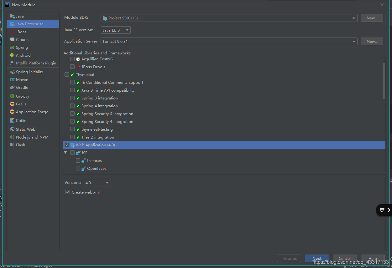Select the Maven module type

coord(33,80)
